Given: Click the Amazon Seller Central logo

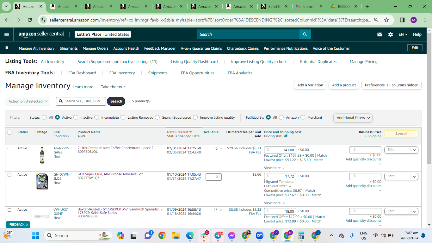Looking at the screenshot, I should click(41, 34).
